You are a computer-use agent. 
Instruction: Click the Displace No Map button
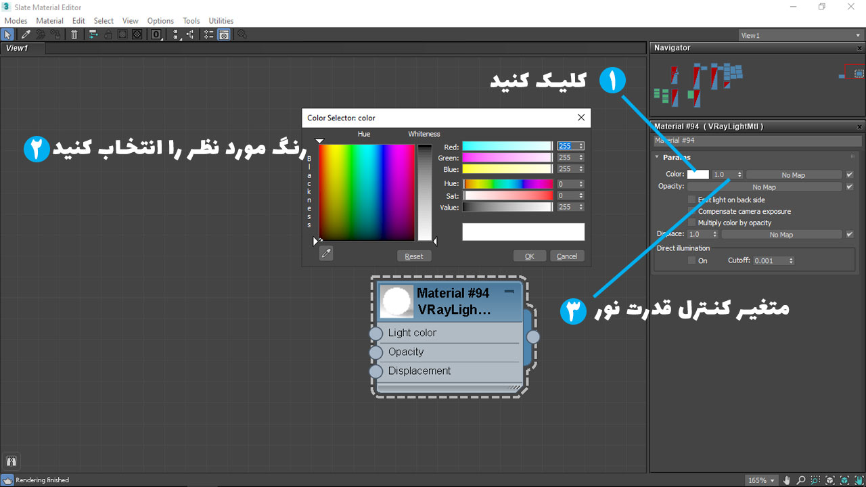pyautogui.click(x=781, y=235)
